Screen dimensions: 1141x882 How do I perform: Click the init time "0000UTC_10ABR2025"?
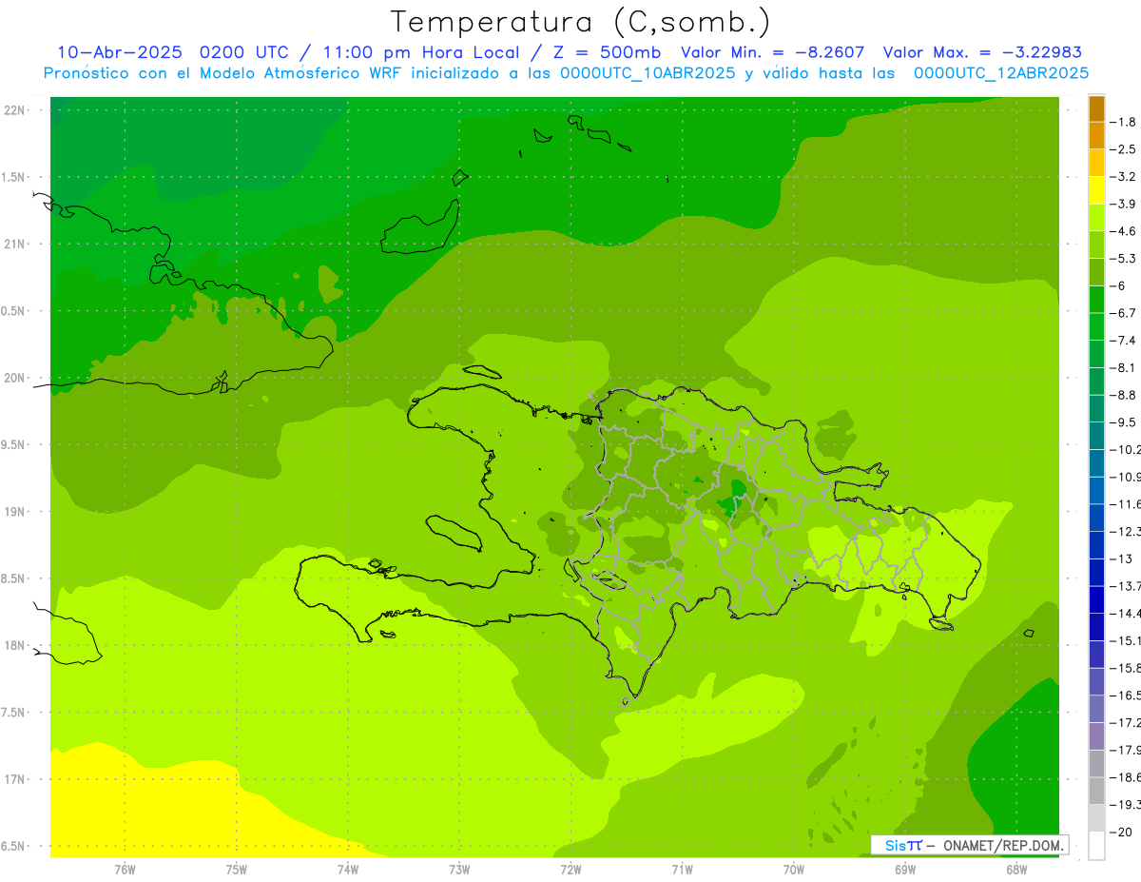click(648, 73)
